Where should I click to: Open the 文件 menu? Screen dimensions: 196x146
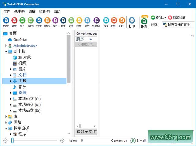pyautogui.click(x=7, y=12)
